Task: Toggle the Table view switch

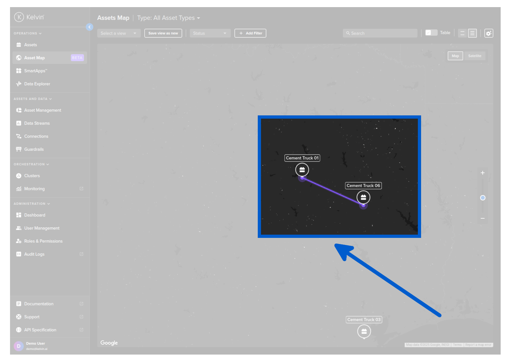Action: click(x=431, y=33)
